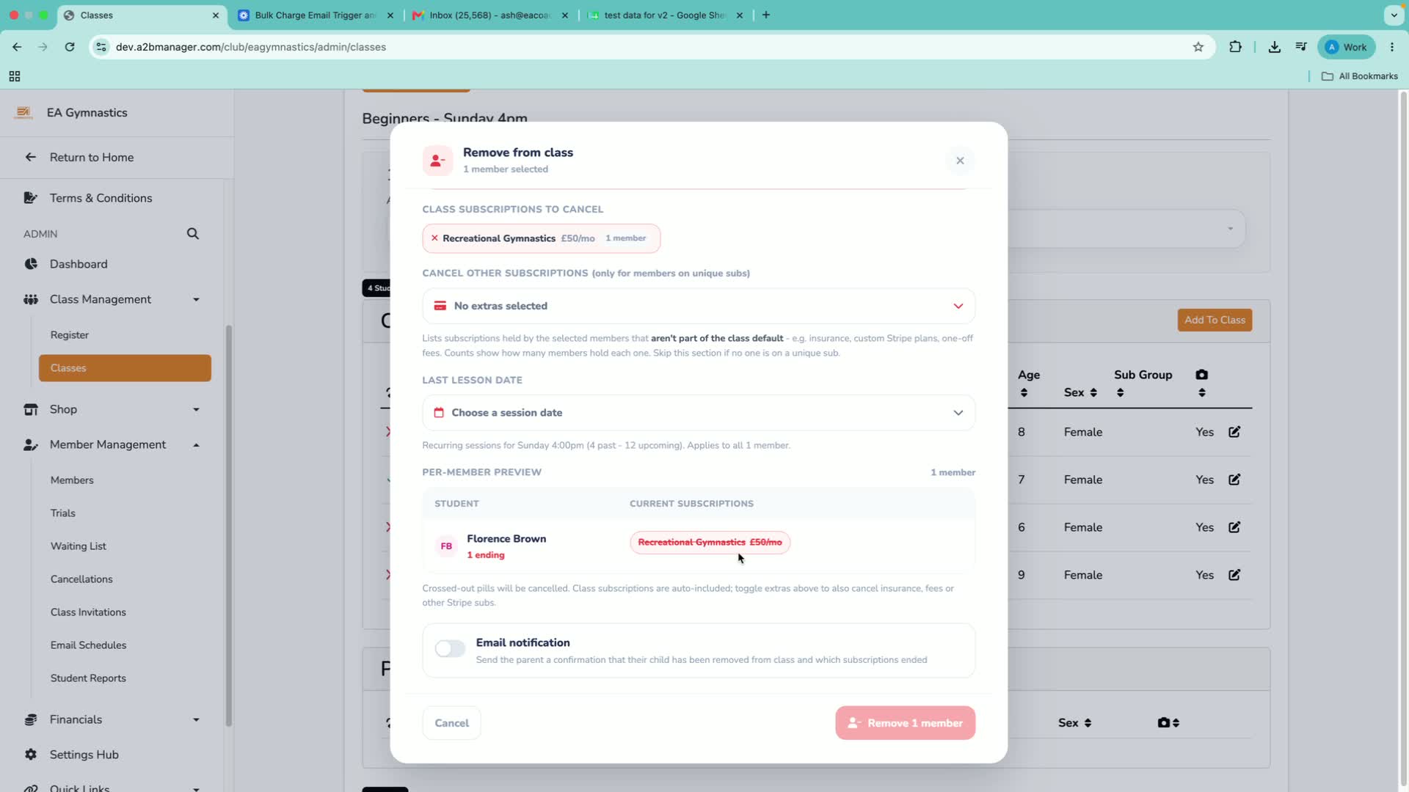Collapse the Class Management menu
This screenshot has height=792, width=1409.
[x=196, y=299]
